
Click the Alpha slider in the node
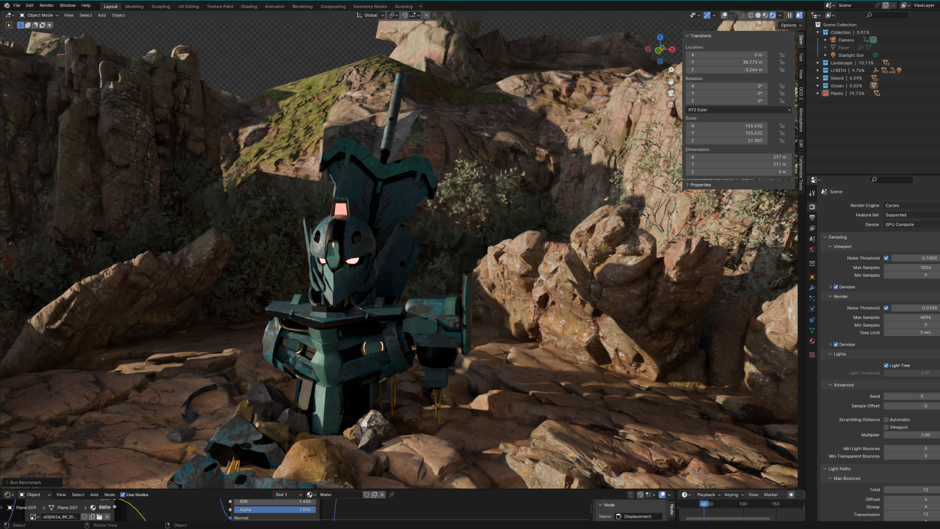tap(275, 510)
